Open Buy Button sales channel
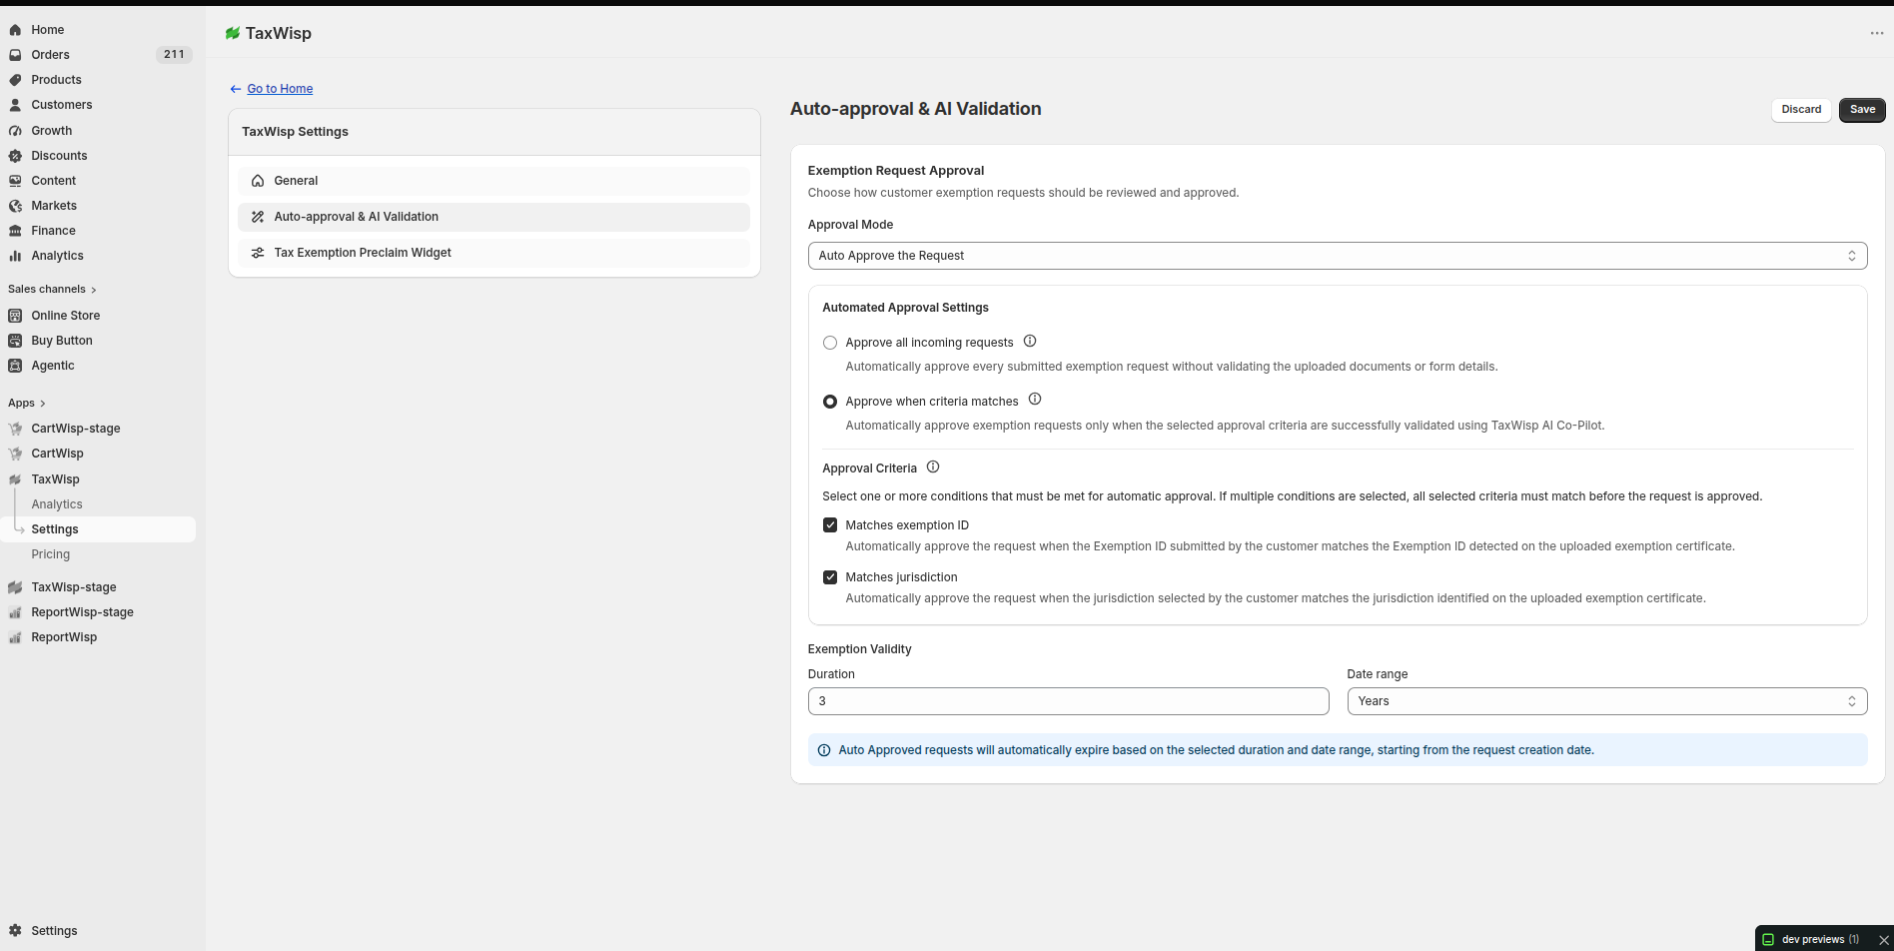 [62, 341]
